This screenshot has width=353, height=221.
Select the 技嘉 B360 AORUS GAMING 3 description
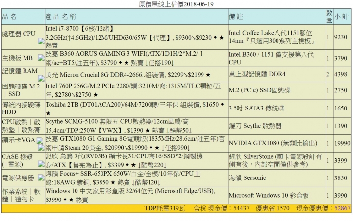click(124, 58)
